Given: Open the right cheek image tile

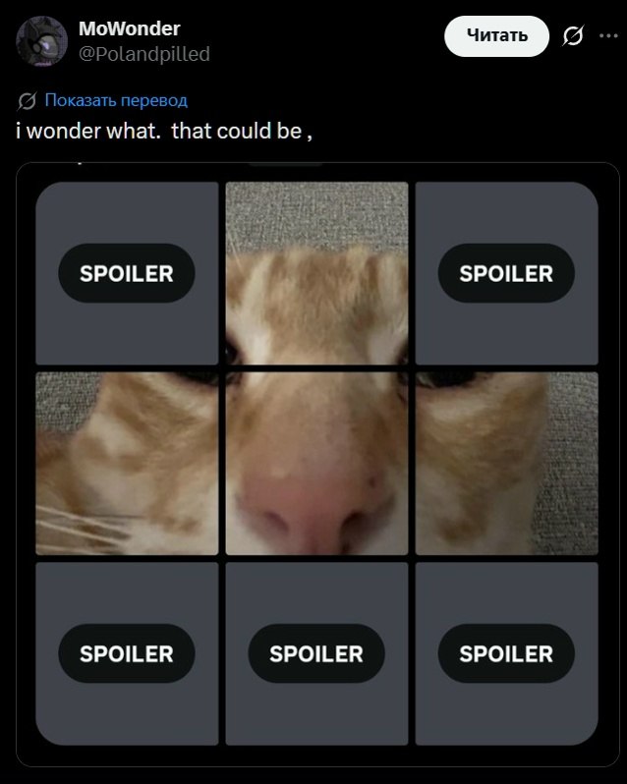Looking at the screenshot, I should click(x=506, y=464).
